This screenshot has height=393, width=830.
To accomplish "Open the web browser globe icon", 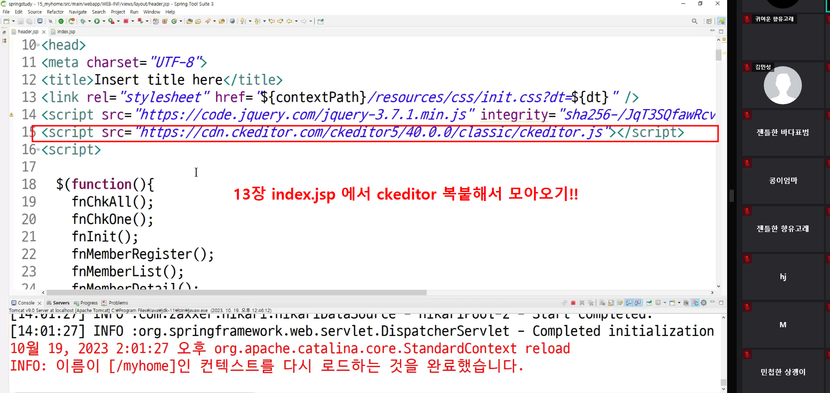I will tap(232, 21).
